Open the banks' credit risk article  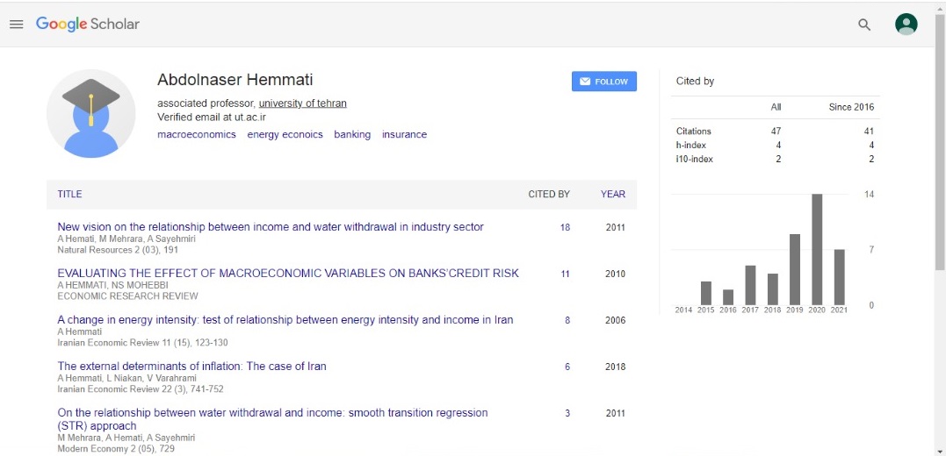point(288,274)
